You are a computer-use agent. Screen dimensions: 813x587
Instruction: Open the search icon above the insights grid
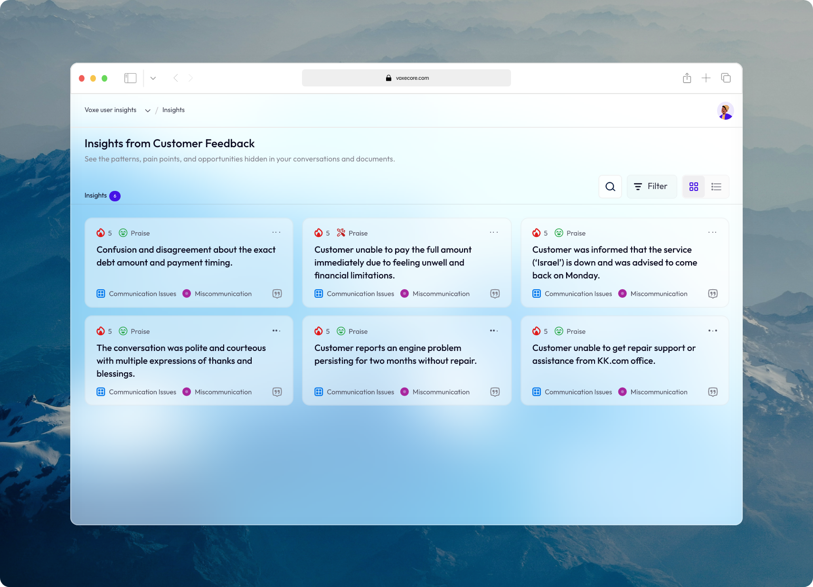[x=610, y=186]
